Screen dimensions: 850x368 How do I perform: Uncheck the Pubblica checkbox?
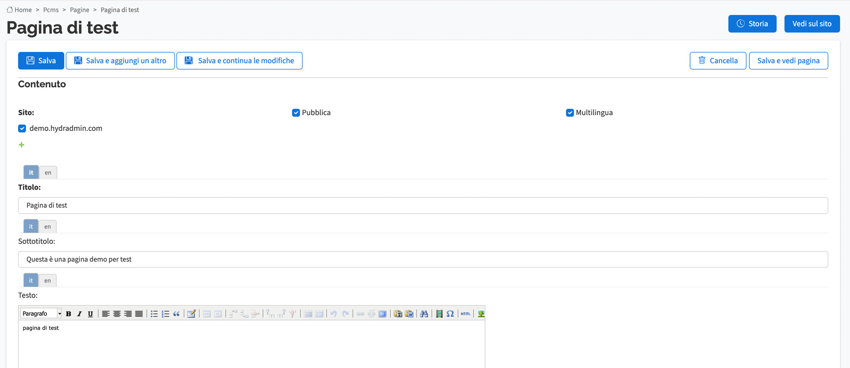[x=296, y=113]
